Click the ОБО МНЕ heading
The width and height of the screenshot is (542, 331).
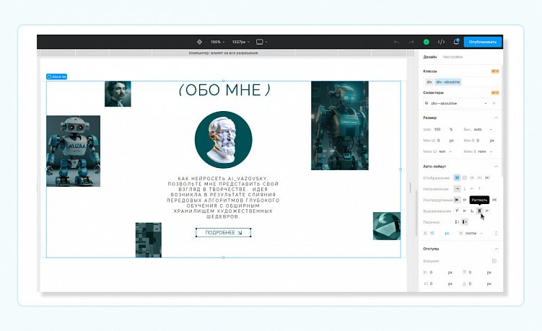point(224,90)
